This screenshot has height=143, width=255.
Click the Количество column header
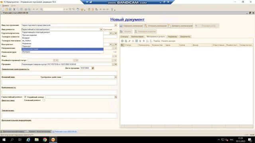pyautogui.click(x=158, y=45)
